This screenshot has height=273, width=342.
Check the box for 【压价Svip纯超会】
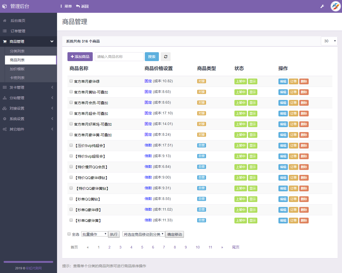pos(71,145)
